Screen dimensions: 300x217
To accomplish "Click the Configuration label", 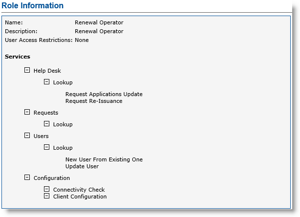I will pos(51,178).
